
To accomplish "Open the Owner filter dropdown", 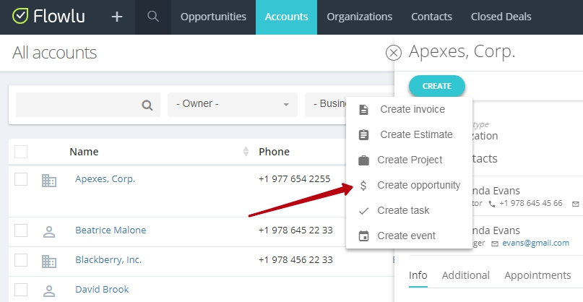I will 233,105.
